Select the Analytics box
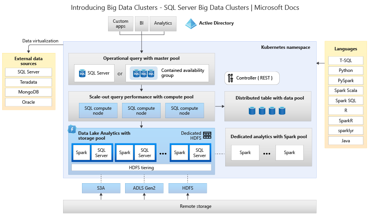Viewport: 370px width, 215px height. (x=163, y=23)
